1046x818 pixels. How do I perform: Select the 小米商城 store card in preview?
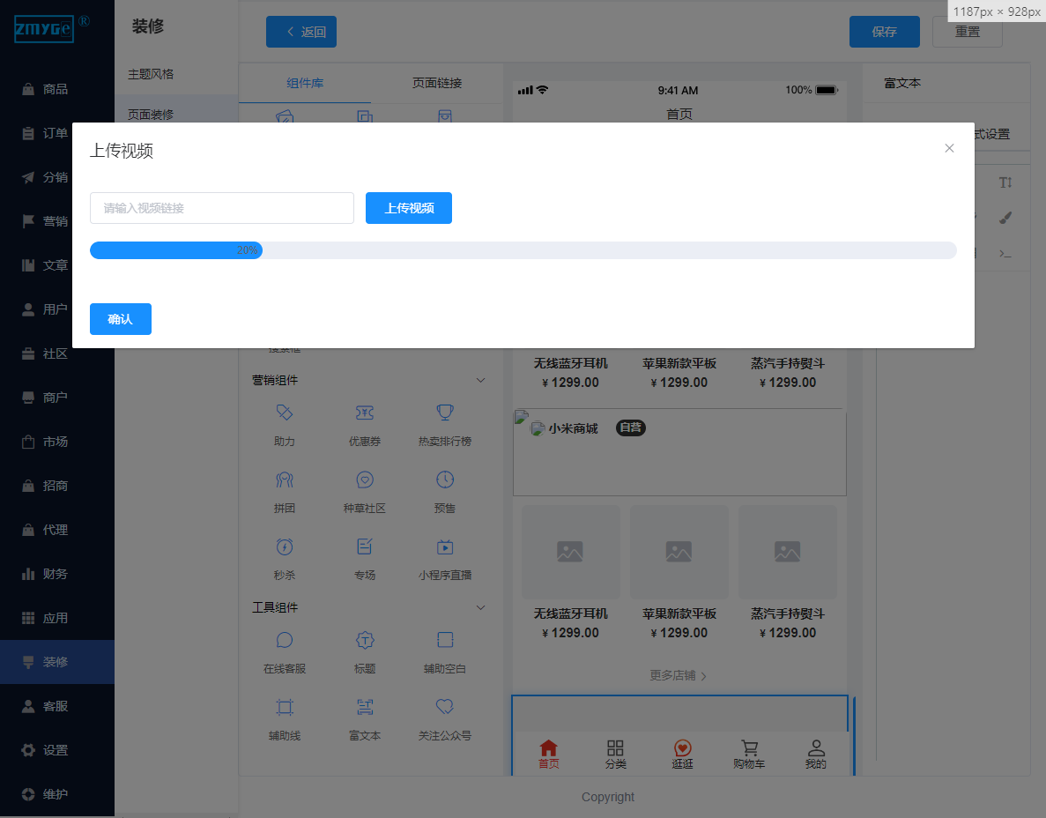coord(679,453)
